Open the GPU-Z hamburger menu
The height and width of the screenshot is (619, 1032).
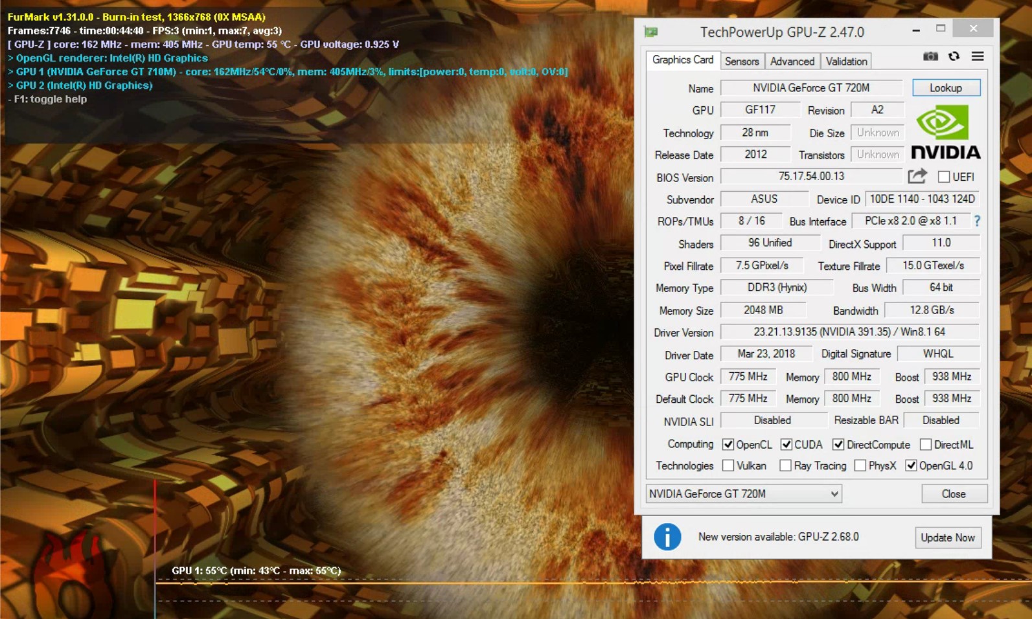[978, 57]
